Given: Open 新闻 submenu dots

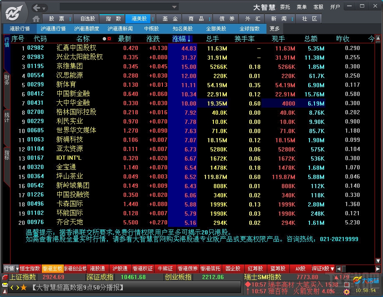Looking at the screenshot, I should (x=292, y=19).
